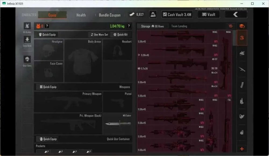Image resolution: width=269 pixels, height=156 pixels.
Task: Click the cash bill icon beside 6,617
Action: point(132,14)
